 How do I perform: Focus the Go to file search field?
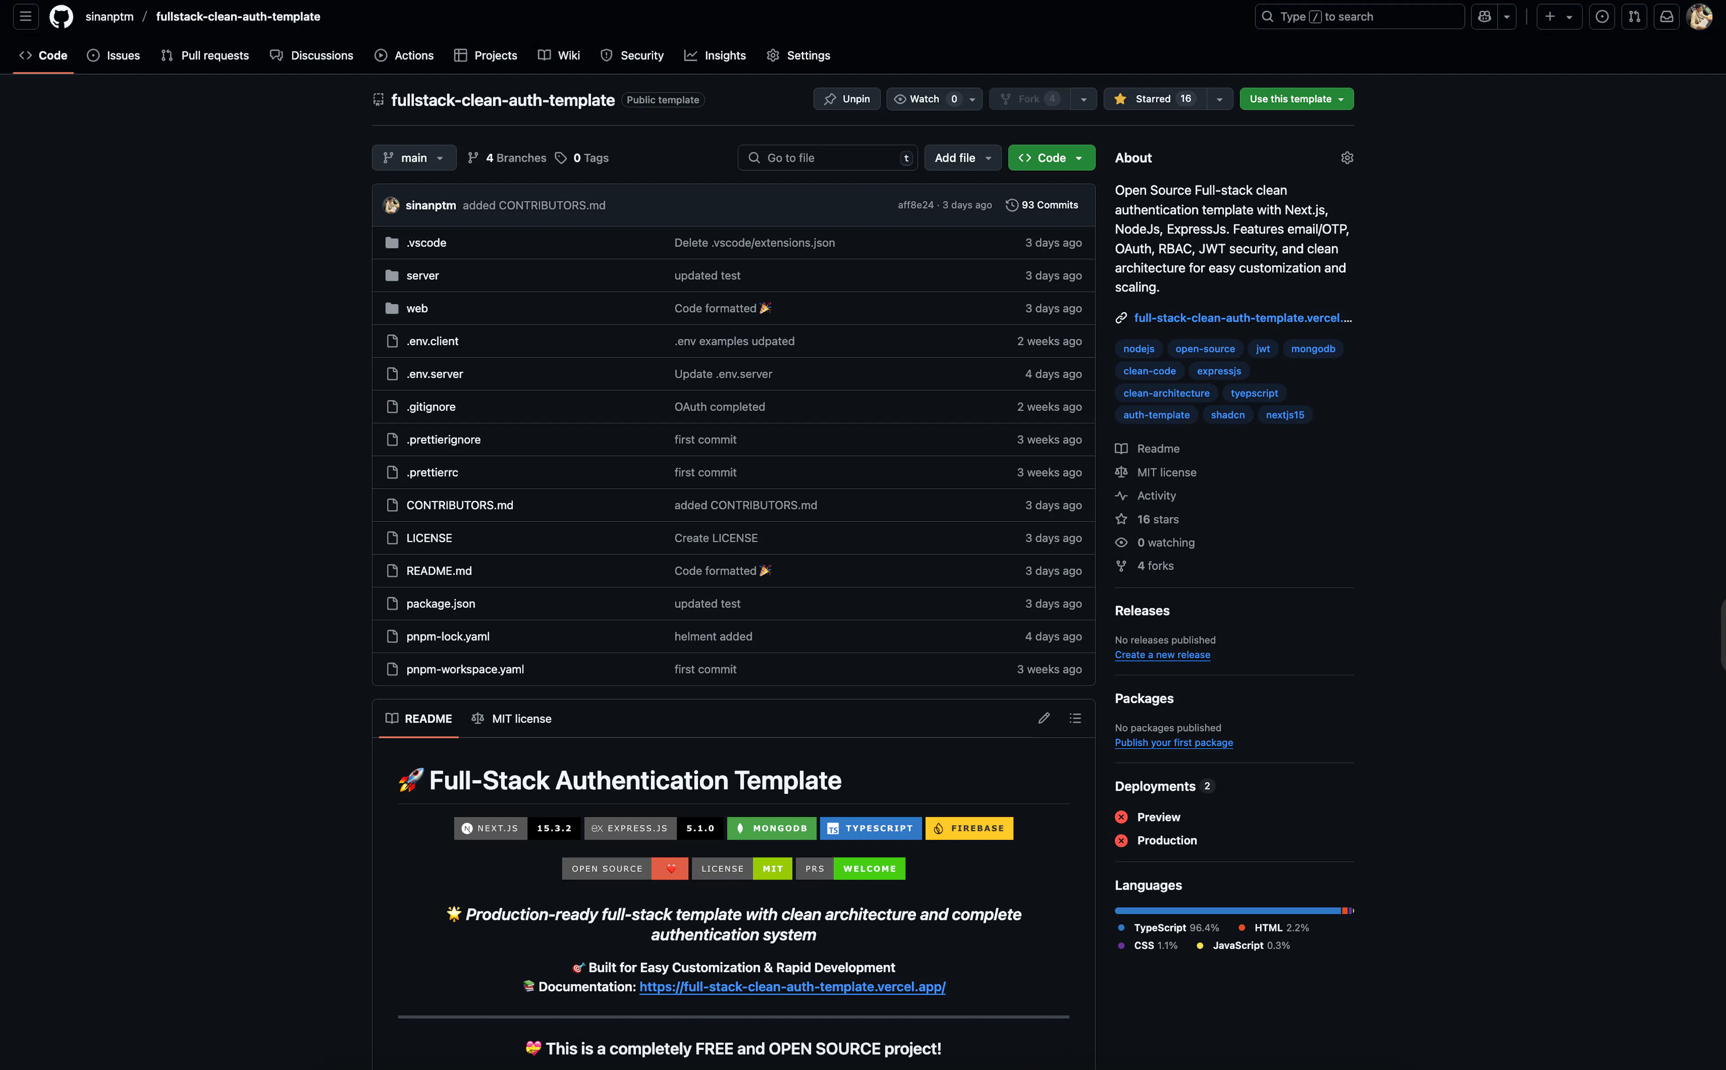pyautogui.click(x=827, y=158)
